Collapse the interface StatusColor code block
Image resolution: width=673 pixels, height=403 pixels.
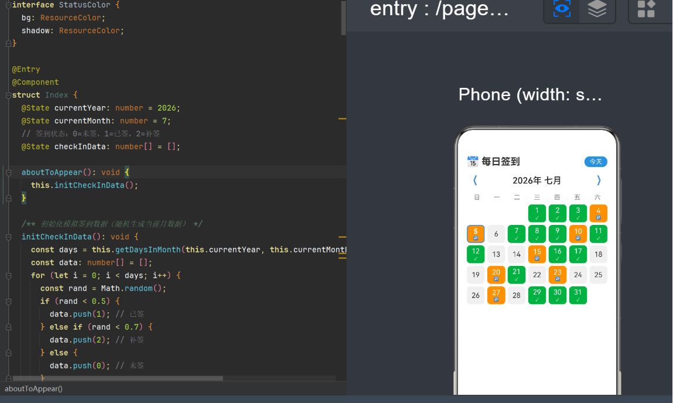coord(8,5)
